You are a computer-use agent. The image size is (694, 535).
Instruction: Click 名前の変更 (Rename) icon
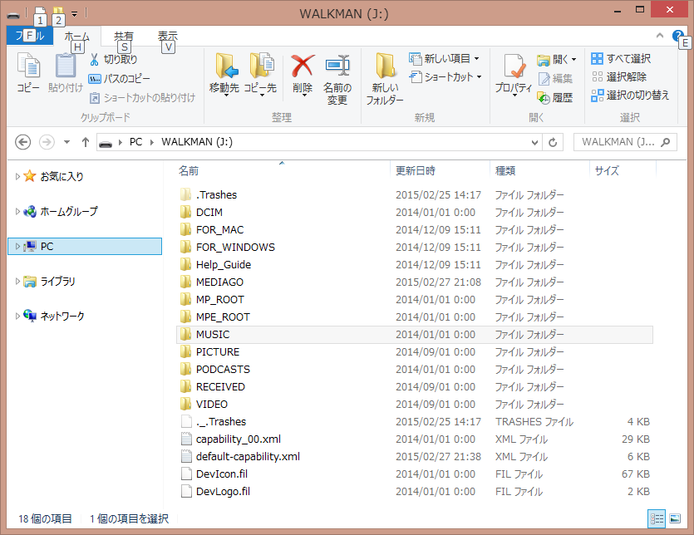tap(337, 66)
